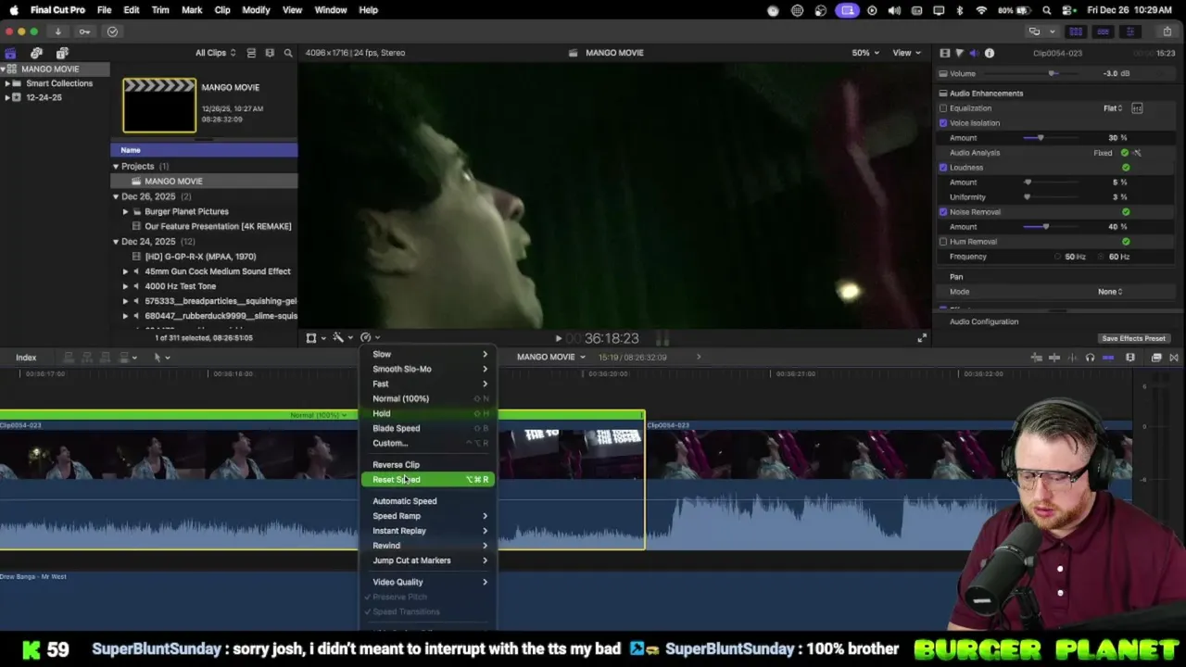Adjust the Voice Isolation Amount slider

(1040, 138)
